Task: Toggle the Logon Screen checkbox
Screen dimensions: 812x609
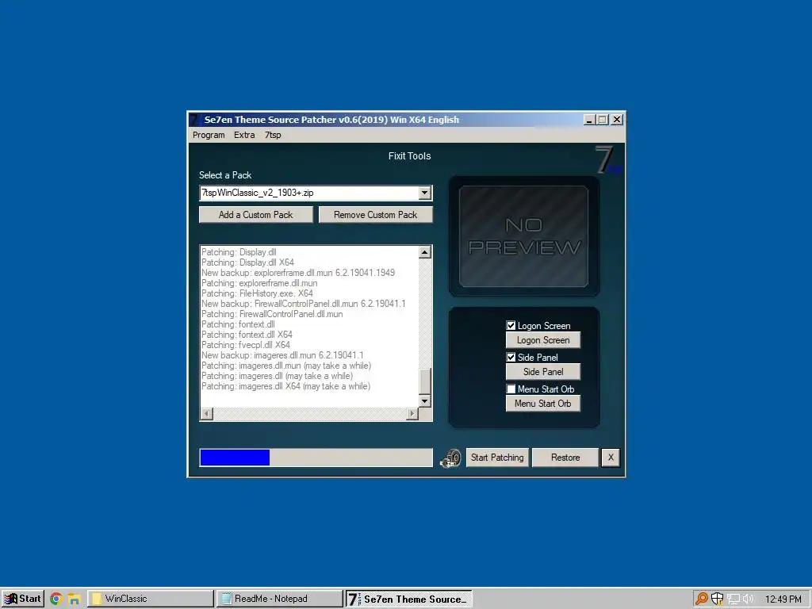Action: (511, 325)
